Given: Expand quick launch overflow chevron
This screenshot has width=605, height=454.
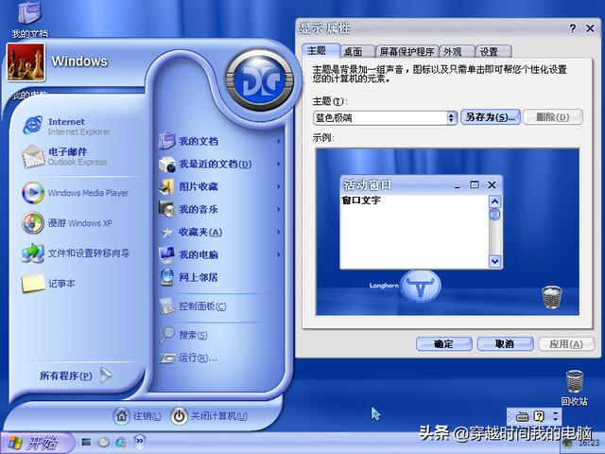Looking at the screenshot, I should point(140,441).
